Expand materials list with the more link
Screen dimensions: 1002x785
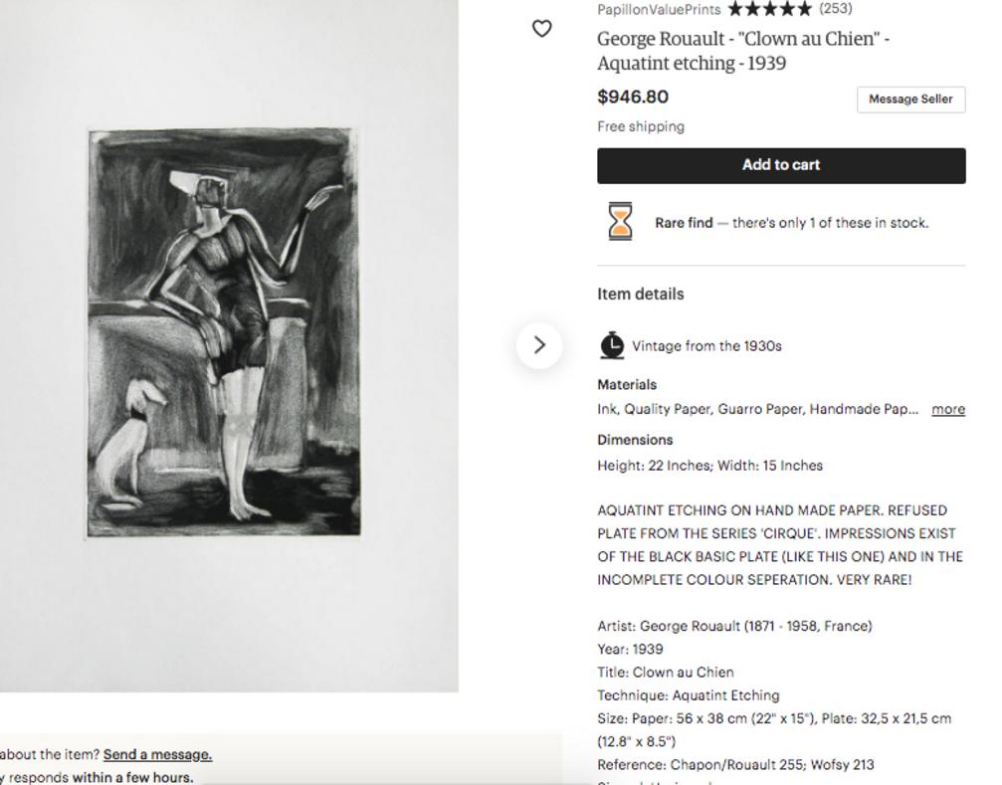click(948, 410)
